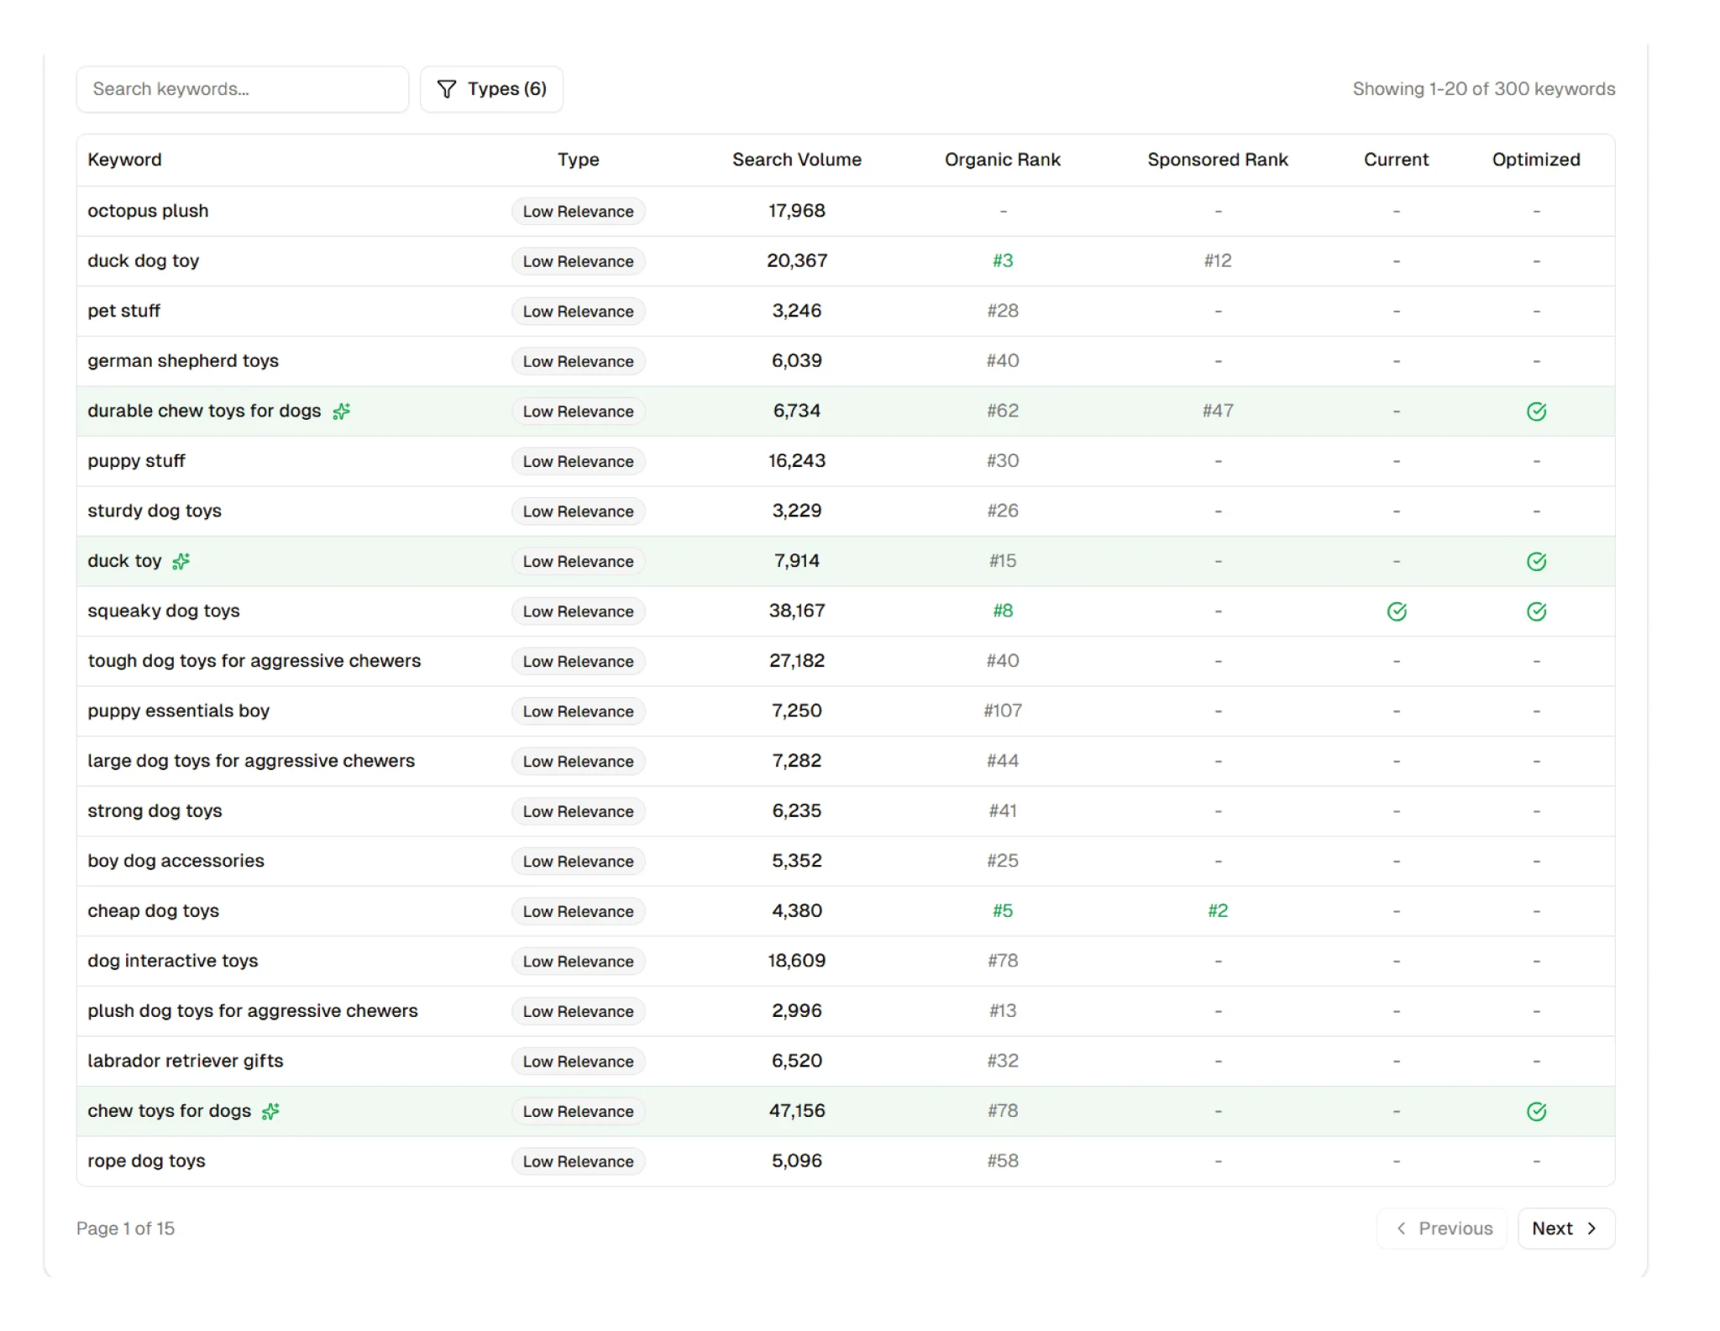Select the puppy essentials boy keyword
Screen dimensions: 1720x1331
[x=178, y=710]
